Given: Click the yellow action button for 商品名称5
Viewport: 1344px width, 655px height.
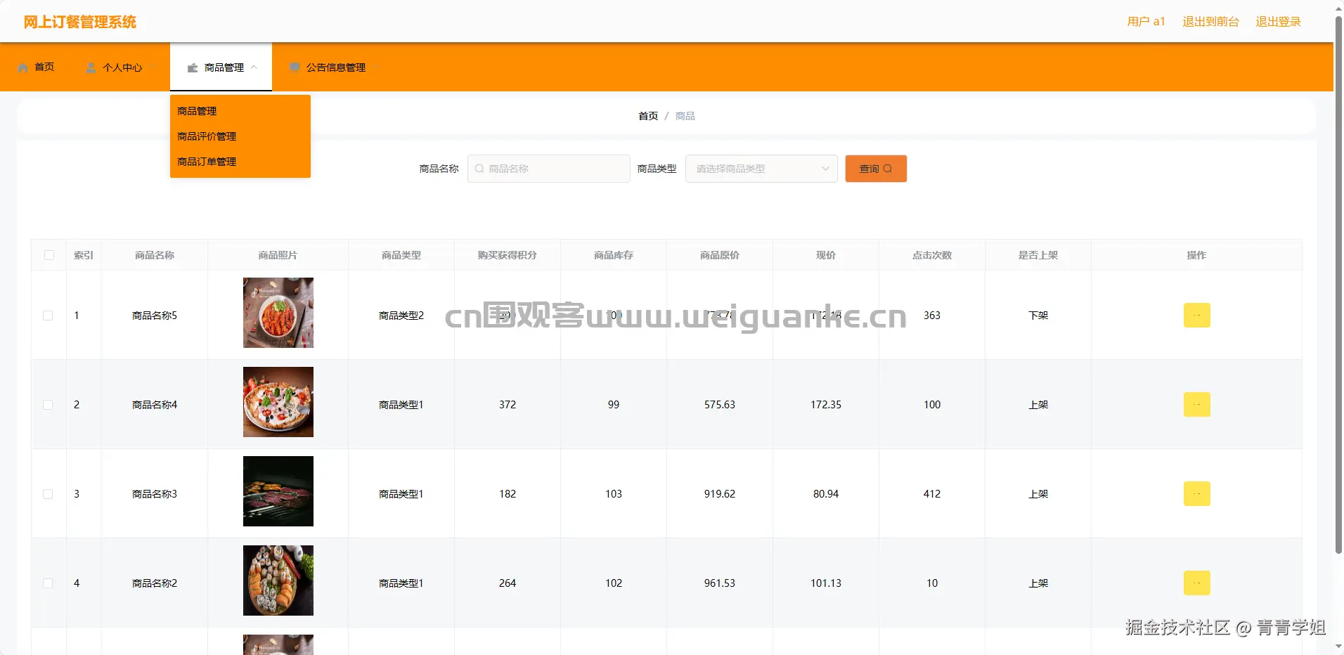Looking at the screenshot, I should 1197,316.
